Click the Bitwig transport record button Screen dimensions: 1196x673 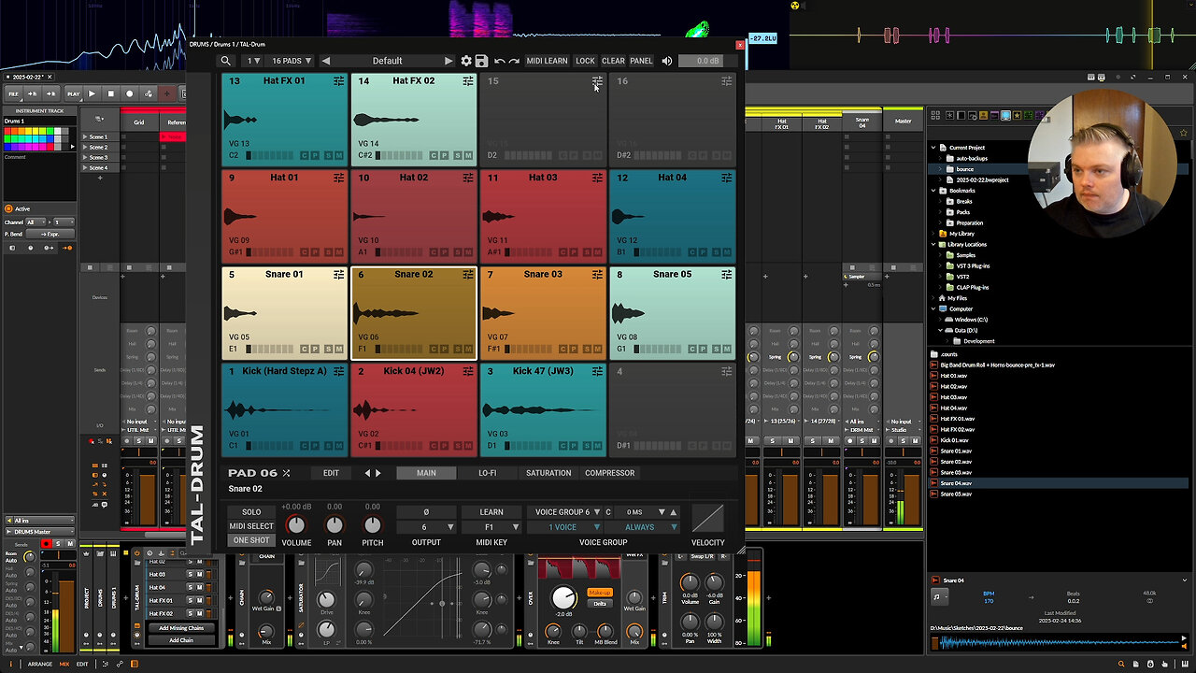point(130,93)
